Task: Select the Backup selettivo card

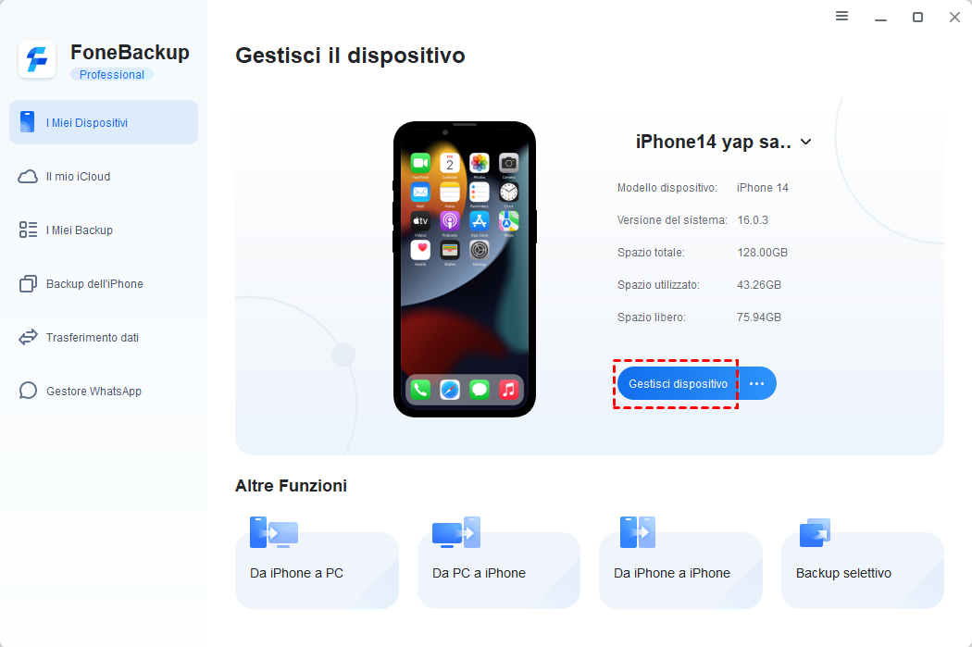Action: pyautogui.click(x=862, y=570)
